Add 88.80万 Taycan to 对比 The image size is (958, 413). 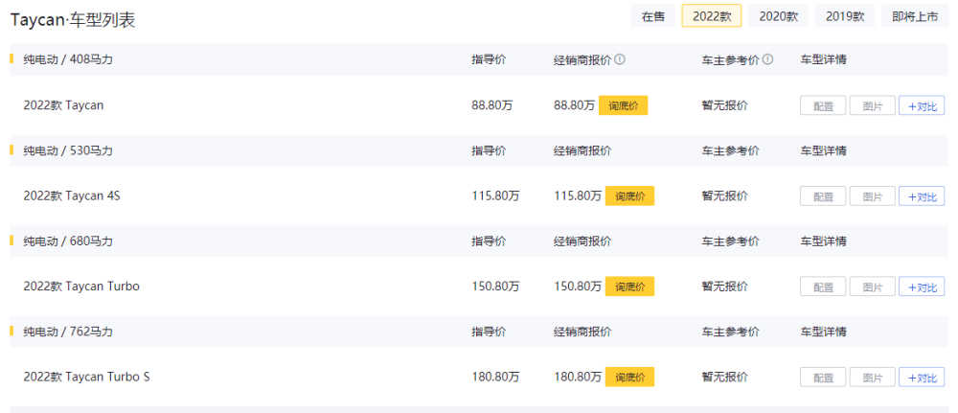tap(922, 105)
